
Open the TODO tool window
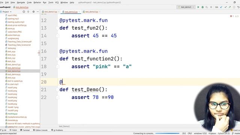(13, 130)
